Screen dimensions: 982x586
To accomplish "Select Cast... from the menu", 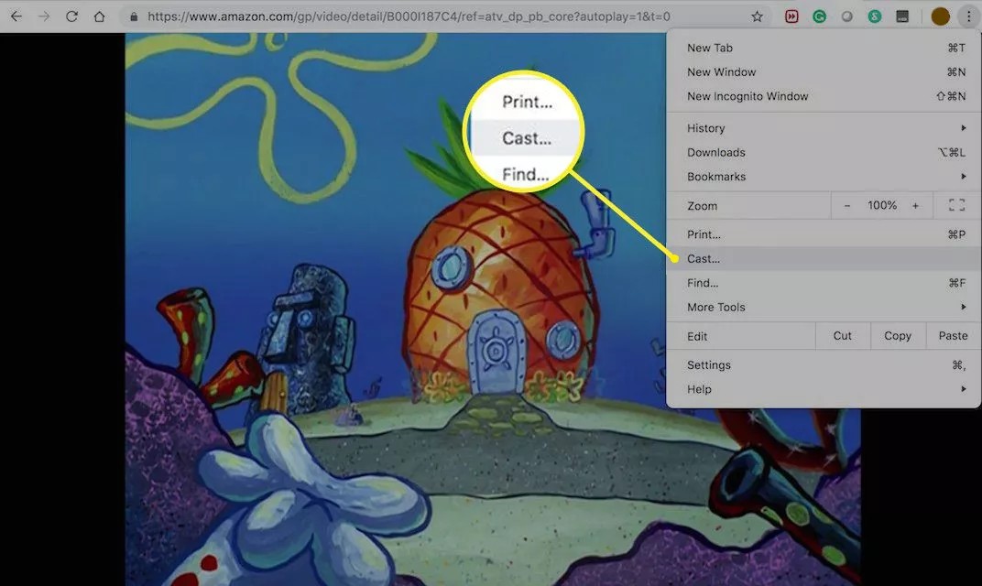I will coord(704,259).
